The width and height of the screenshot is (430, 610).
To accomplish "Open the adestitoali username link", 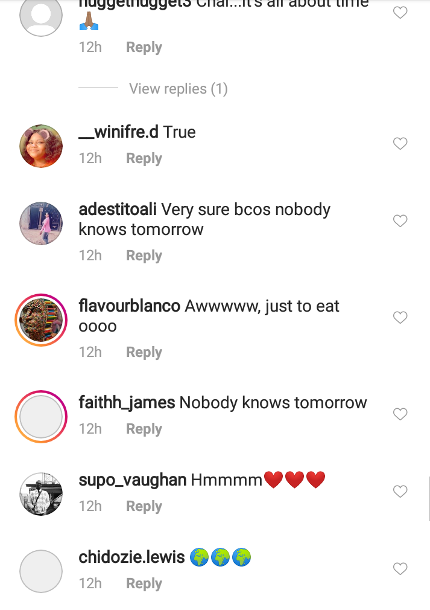I will click(x=118, y=210).
